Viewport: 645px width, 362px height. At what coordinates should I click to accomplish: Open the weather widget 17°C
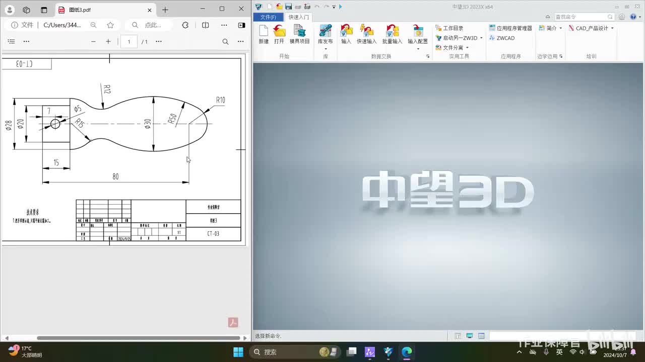click(25, 351)
